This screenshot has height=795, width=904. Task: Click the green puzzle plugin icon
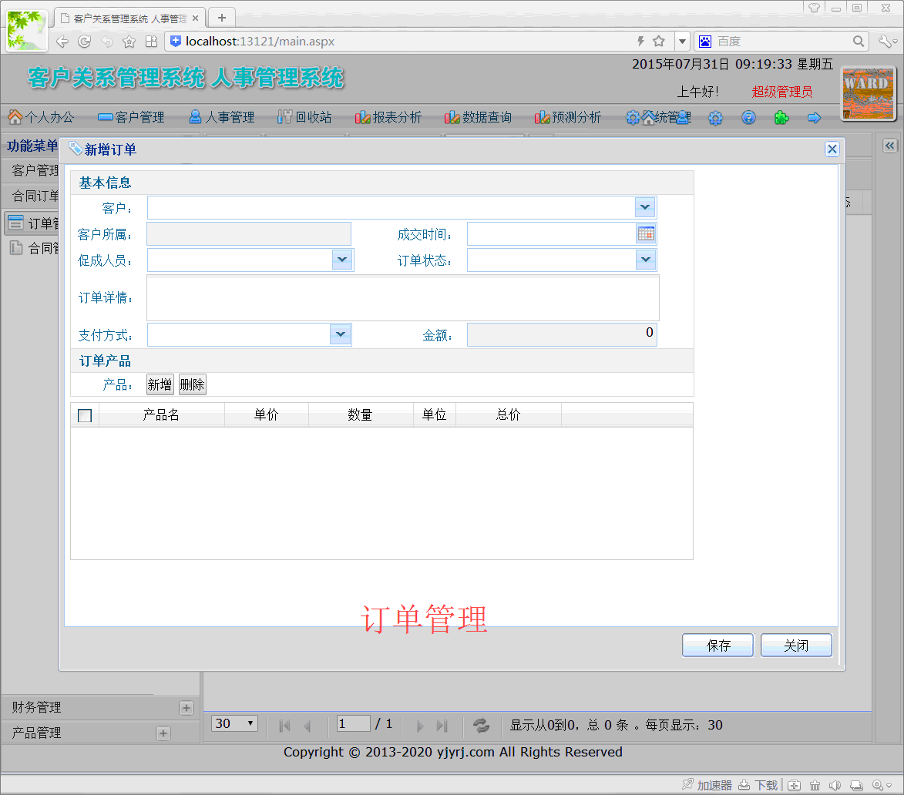click(781, 118)
